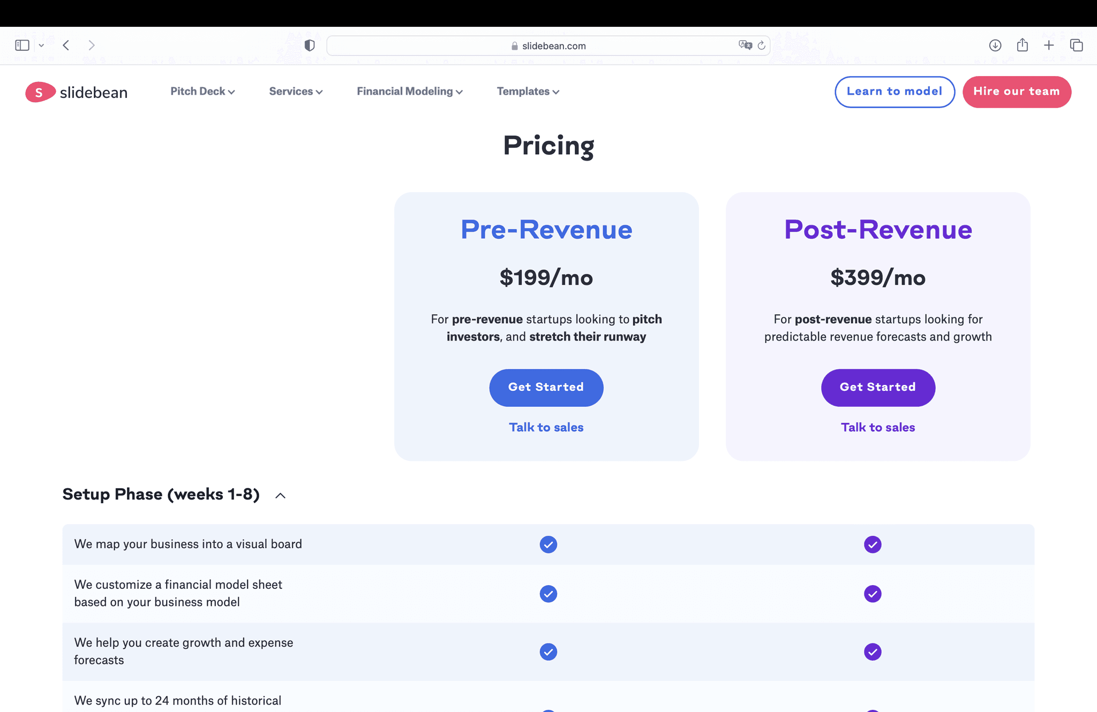Screen dimensions: 1097x712
Task: Reload the page with refresh icon
Action: pos(761,46)
